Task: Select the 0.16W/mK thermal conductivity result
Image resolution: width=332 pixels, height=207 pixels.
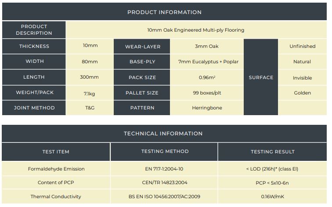Action: 273,196
